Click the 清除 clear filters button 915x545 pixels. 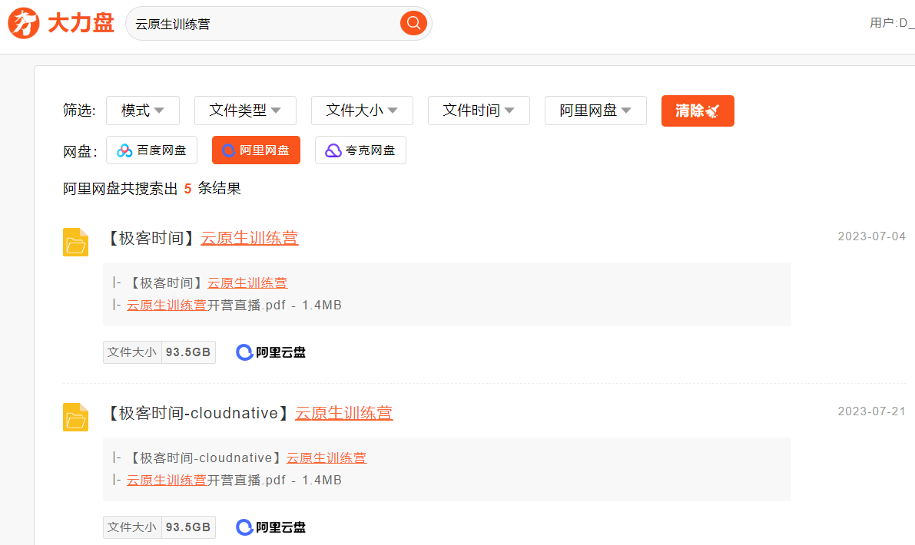point(698,111)
